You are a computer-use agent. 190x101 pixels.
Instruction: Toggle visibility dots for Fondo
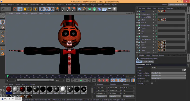tap(155, 28)
